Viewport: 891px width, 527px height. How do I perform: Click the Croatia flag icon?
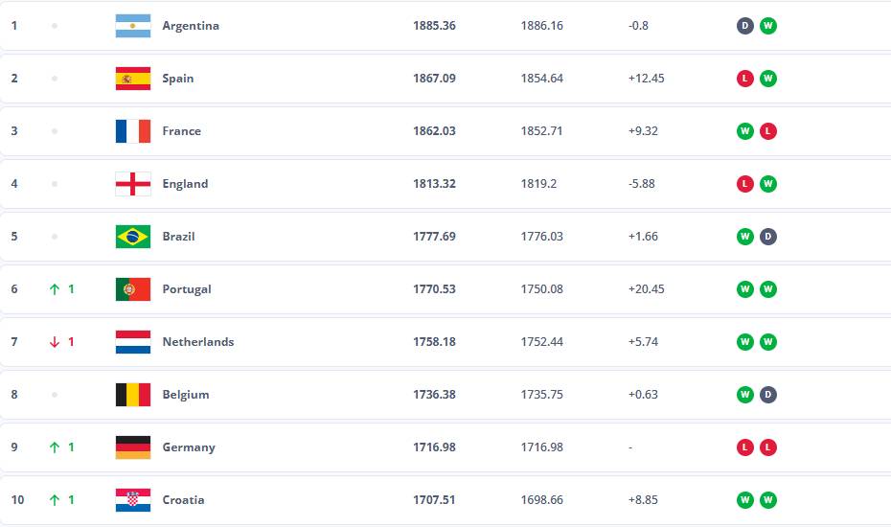(133, 500)
